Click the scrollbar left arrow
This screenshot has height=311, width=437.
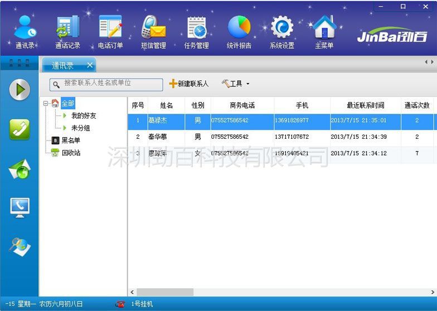tap(132, 292)
